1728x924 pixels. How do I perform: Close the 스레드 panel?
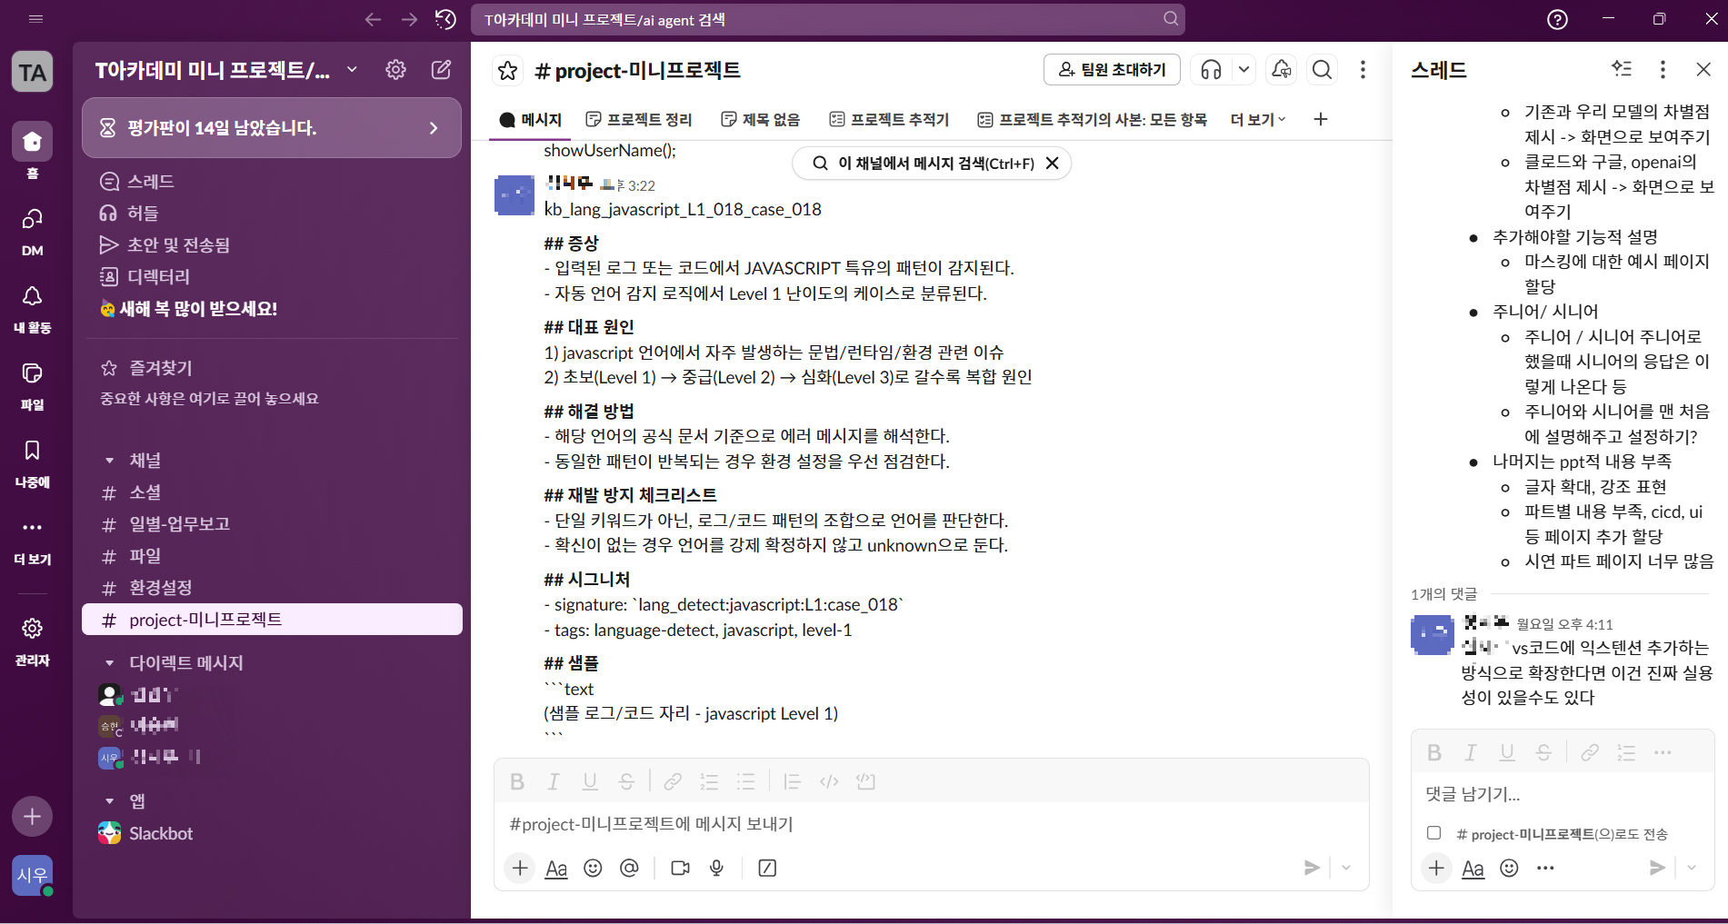pos(1703,70)
